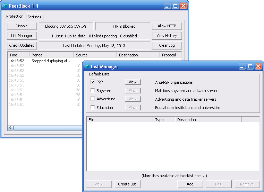Click the Destination column header in log

(138, 55)
